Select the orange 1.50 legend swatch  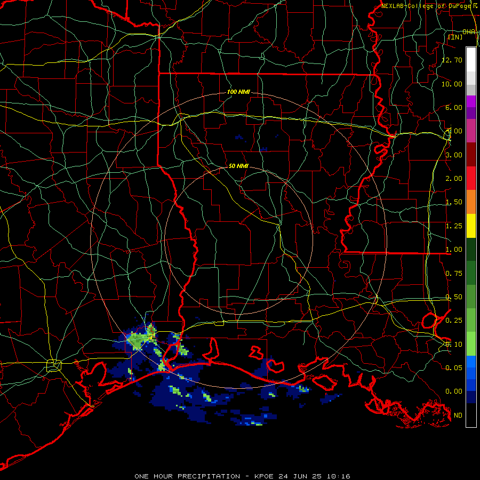471,202
